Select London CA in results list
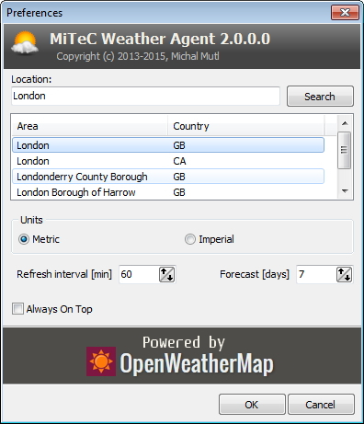 [168, 161]
